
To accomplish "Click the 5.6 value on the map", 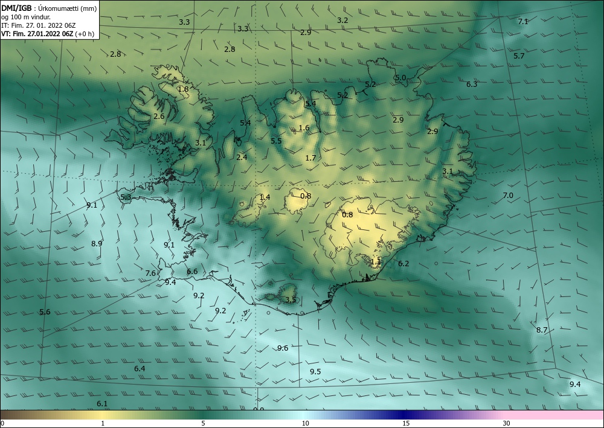I will pyautogui.click(x=45, y=311).
